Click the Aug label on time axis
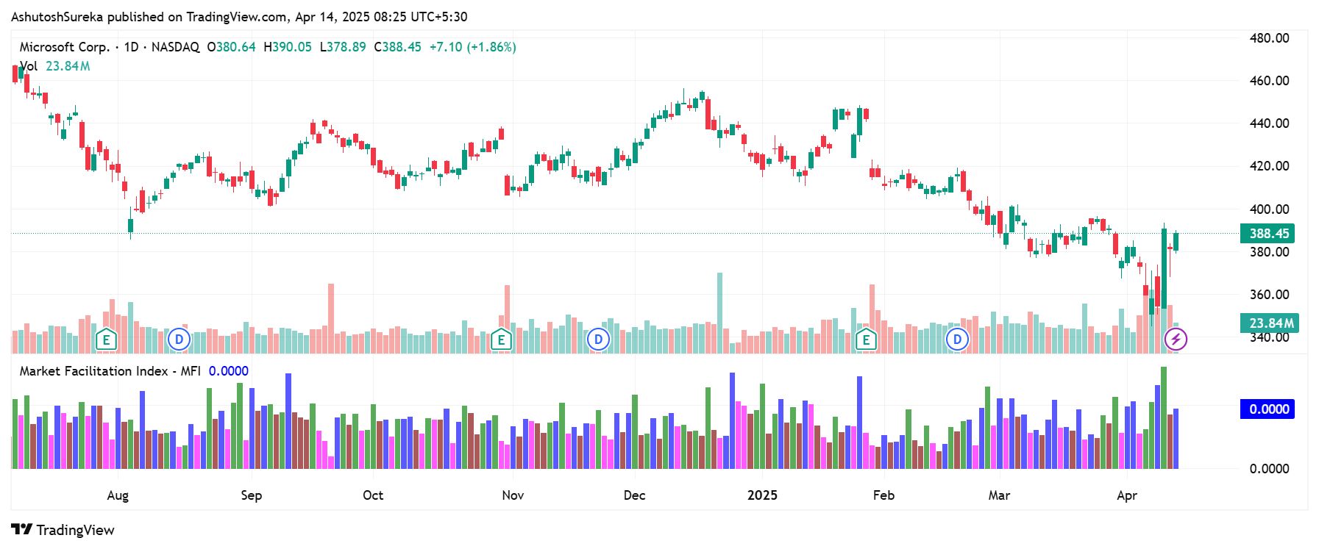The width and height of the screenshot is (1319, 549). click(x=118, y=495)
